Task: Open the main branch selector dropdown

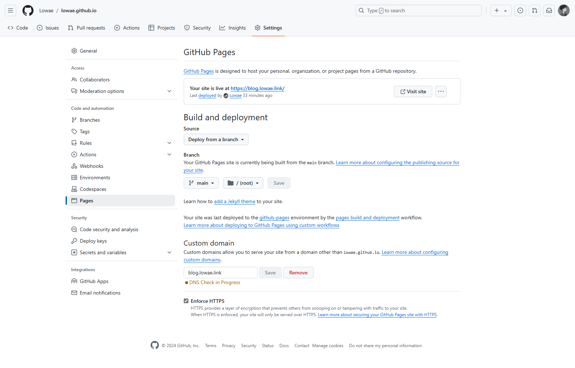Action: [x=201, y=183]
